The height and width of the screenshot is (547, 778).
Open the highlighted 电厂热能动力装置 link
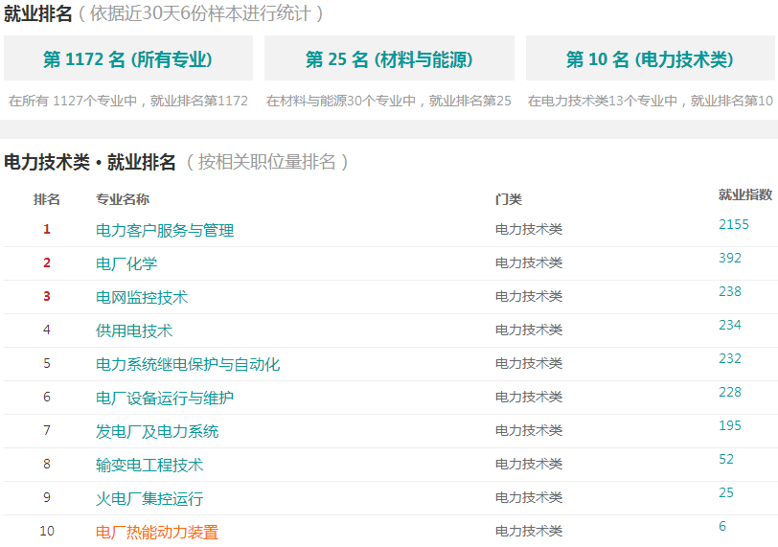(x=157, y=532)
